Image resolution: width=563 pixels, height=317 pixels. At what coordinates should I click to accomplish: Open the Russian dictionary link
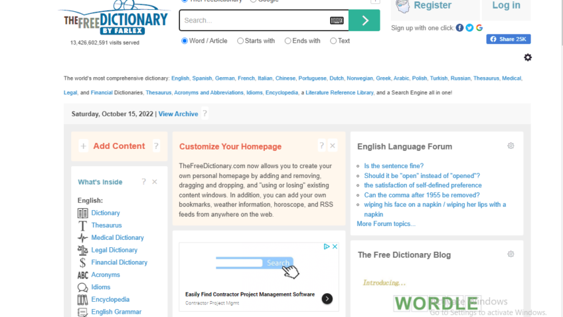pos(460,78)
